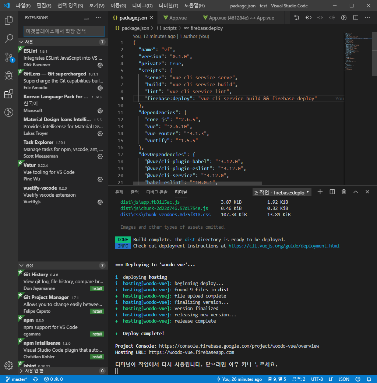Open editor more actions ellipsis
Screen dimensions: 377x383
(x=367, y=18)
